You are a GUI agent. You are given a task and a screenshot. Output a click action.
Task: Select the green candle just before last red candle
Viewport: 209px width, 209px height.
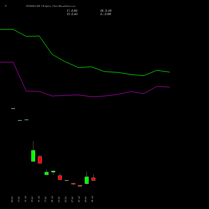[87, 180]
